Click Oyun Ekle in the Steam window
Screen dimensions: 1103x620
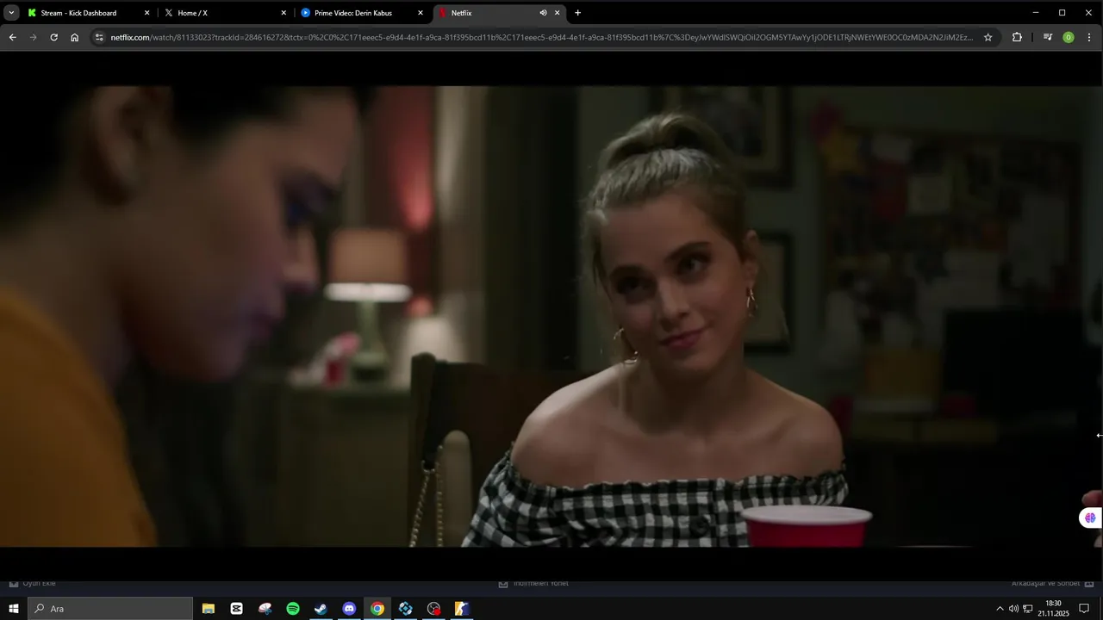33,584
